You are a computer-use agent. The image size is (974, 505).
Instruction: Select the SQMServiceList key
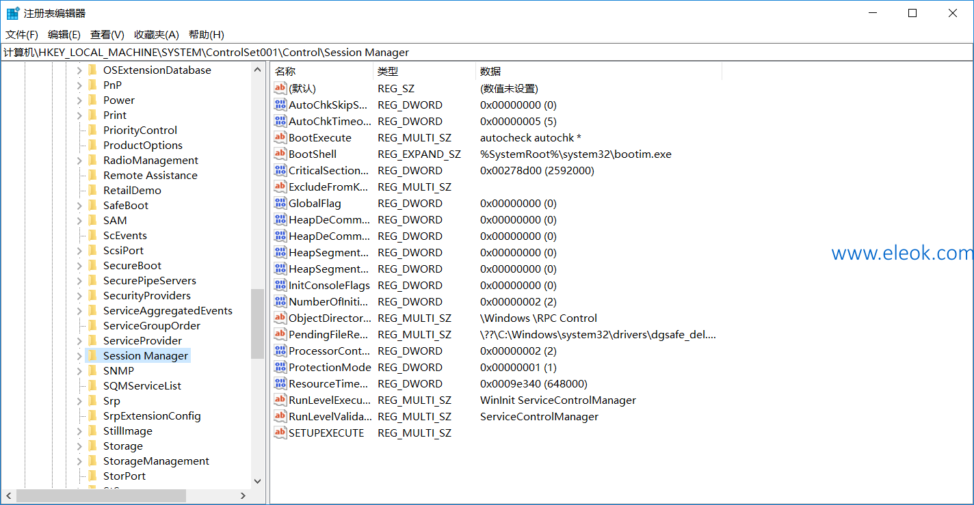[142, 385]
